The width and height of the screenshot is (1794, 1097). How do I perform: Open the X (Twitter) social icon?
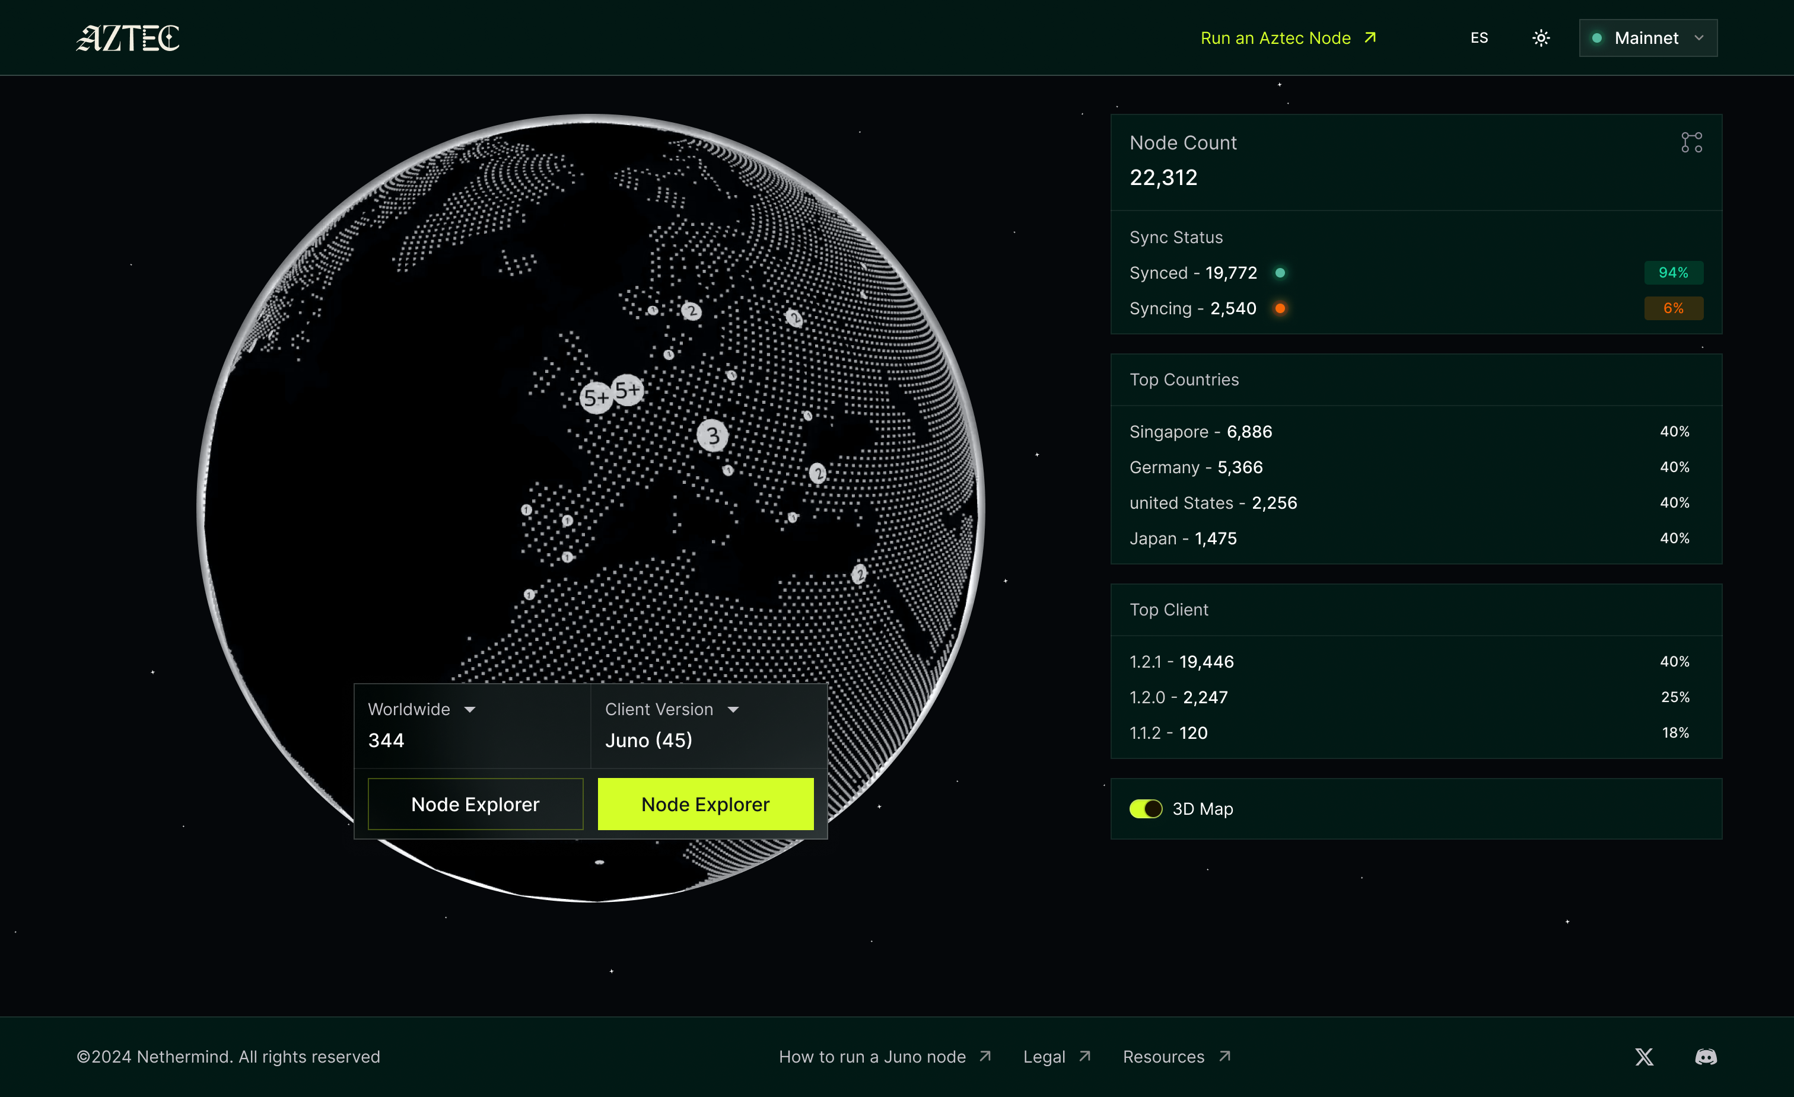1644,1057
